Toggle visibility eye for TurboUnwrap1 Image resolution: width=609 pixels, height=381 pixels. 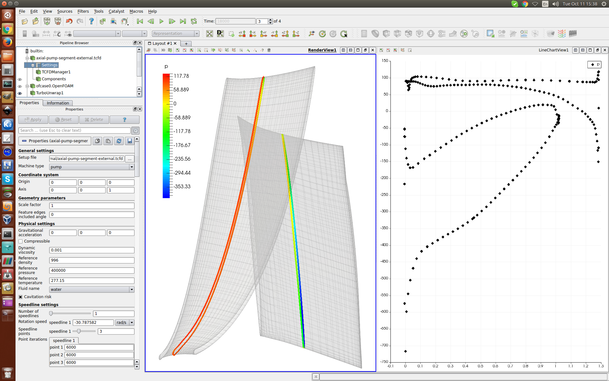coord(20,93)
